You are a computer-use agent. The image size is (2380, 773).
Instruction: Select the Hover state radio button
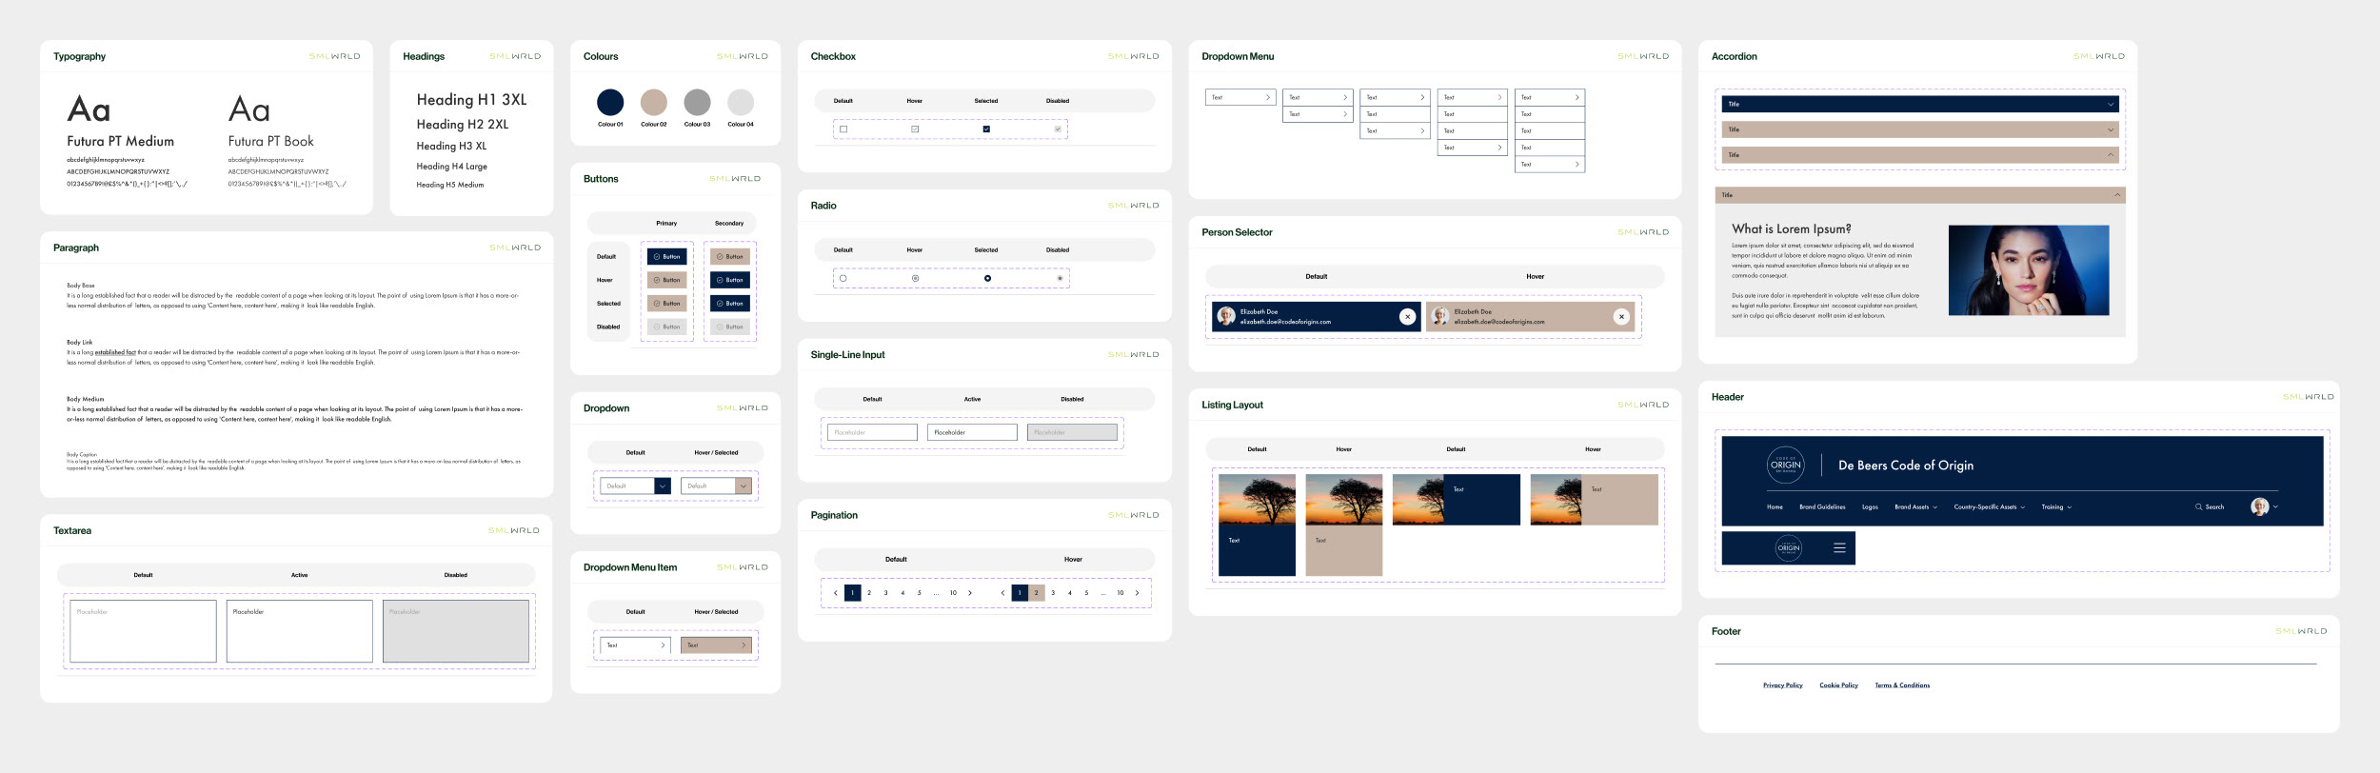915,279
